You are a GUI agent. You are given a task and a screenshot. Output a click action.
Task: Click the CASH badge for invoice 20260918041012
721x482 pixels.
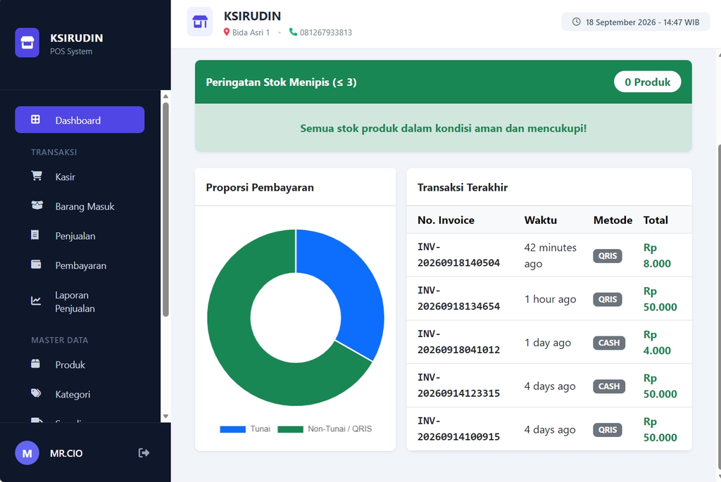(609, 343)
